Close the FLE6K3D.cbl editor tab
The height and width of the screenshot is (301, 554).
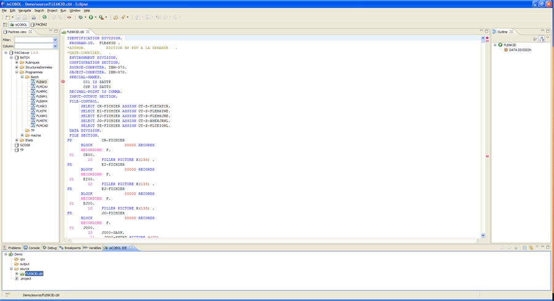tap(88, 31)
